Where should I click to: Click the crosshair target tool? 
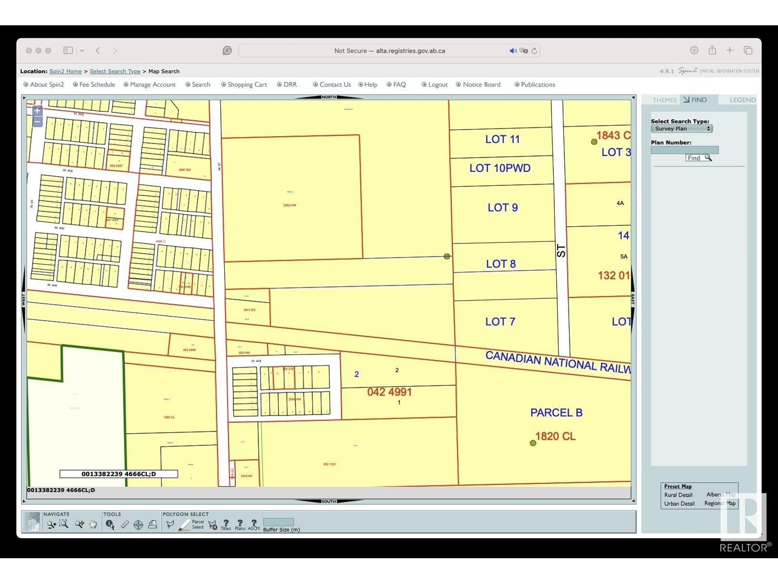pos(138,525)
